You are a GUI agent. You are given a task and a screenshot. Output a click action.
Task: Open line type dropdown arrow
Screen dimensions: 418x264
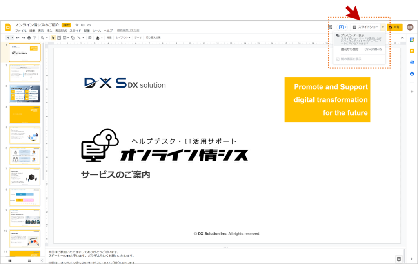coord(83,38)
